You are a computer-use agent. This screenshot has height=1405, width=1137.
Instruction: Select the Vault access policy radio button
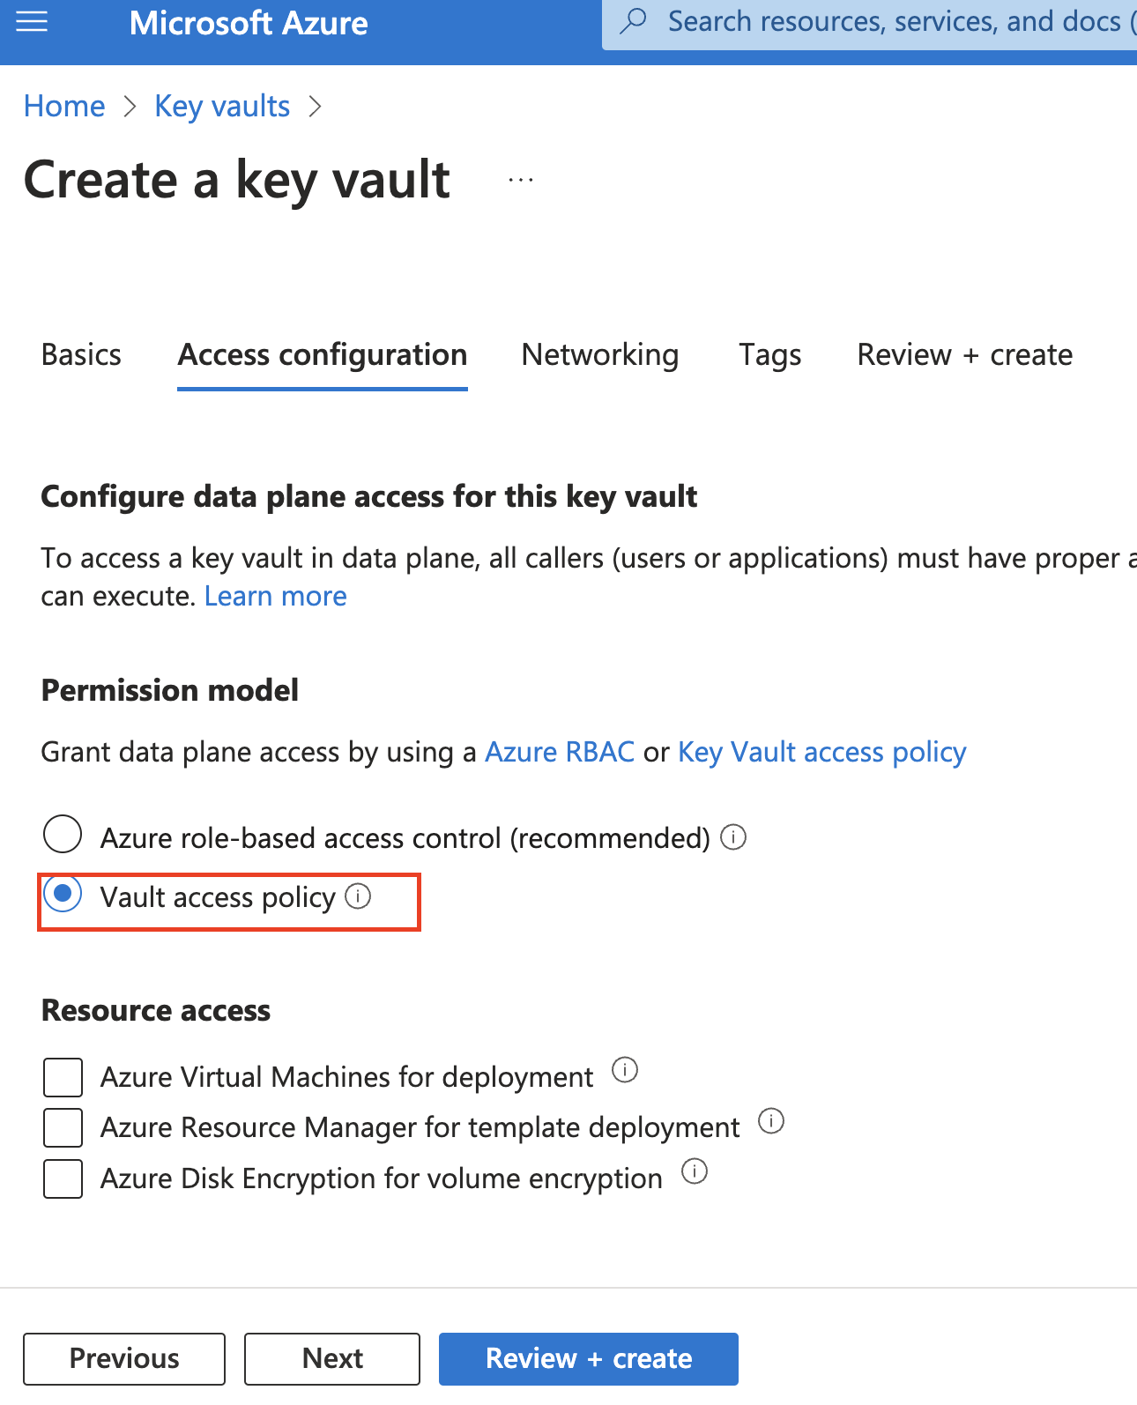pos(62,896)
